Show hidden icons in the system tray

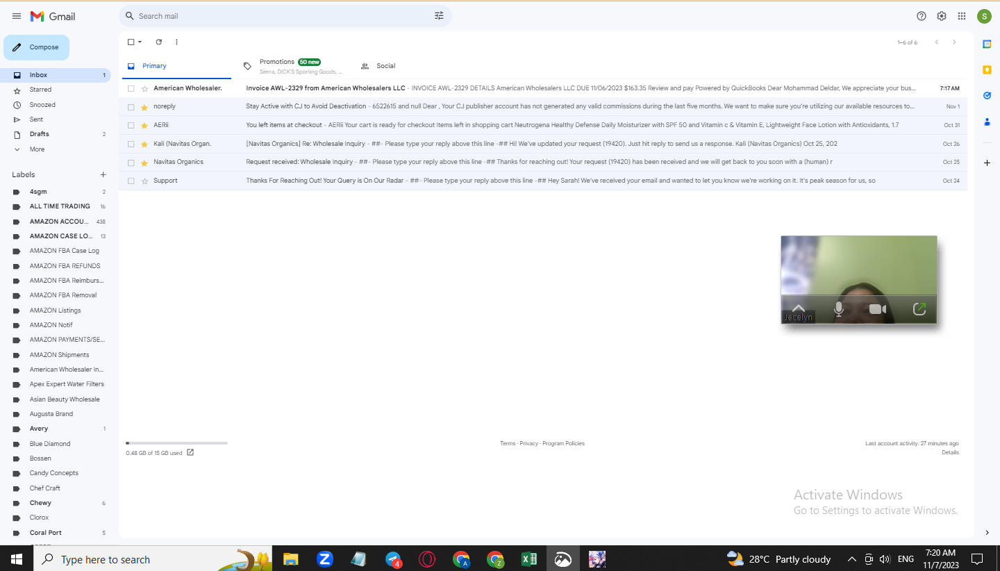pos(851,559)
